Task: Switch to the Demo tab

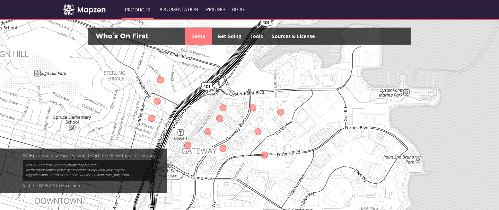Action: click(198, 36)
